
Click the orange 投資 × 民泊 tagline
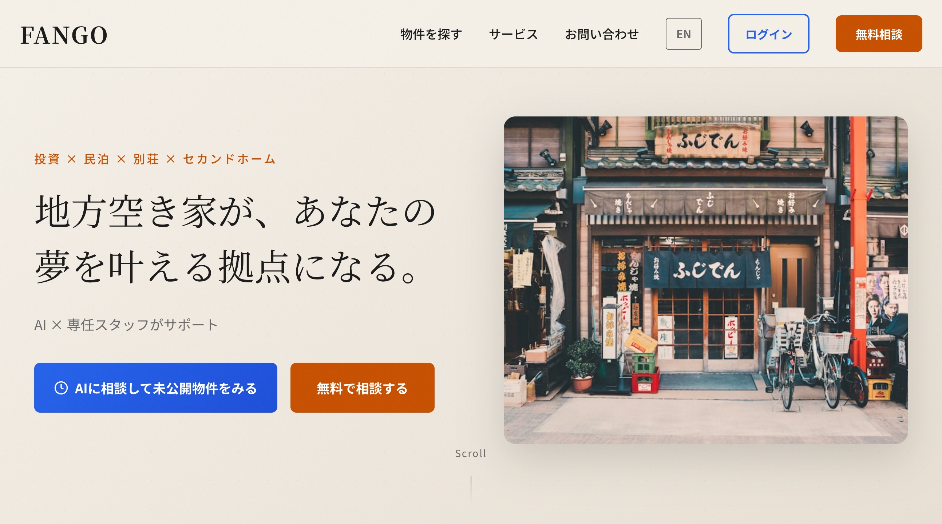point(155,159)
